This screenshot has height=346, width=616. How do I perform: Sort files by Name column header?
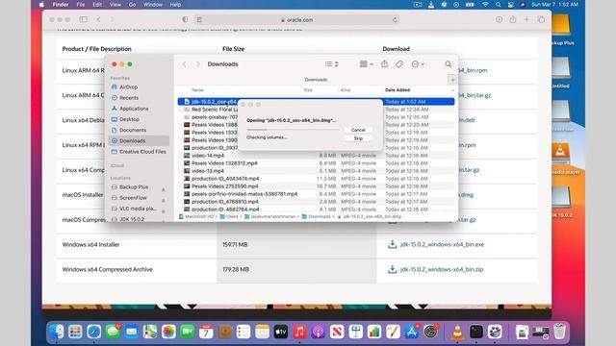pyautogui.click(x=197, y=90)
